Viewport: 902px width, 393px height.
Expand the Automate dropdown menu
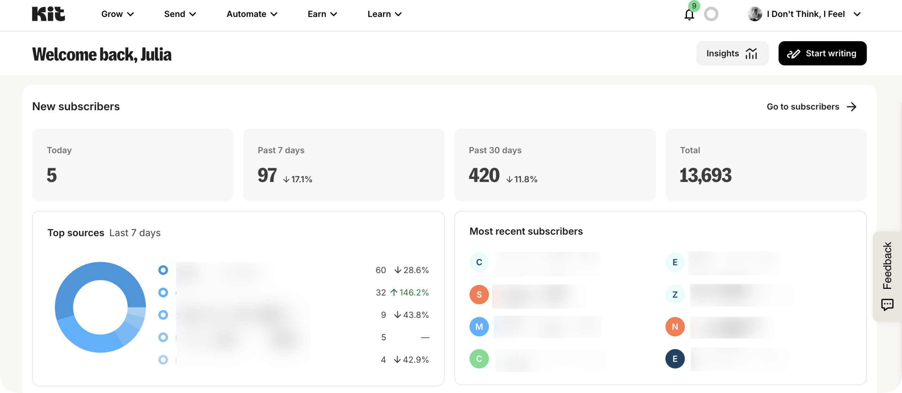click(x=252, y=14)
